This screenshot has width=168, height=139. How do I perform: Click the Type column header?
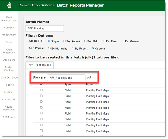click(x=68, y=85)
